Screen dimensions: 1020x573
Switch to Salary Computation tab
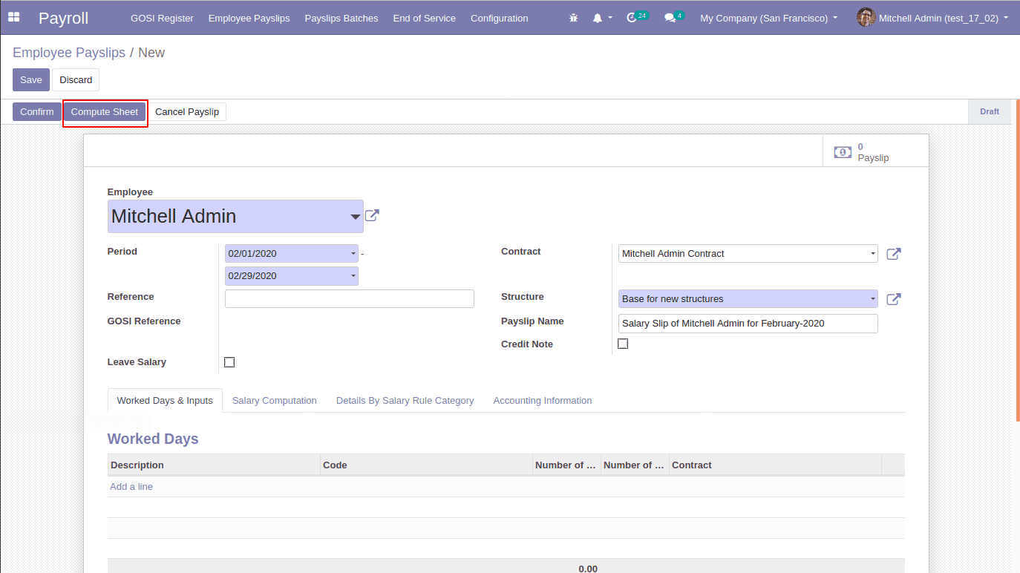pos(275,400)
